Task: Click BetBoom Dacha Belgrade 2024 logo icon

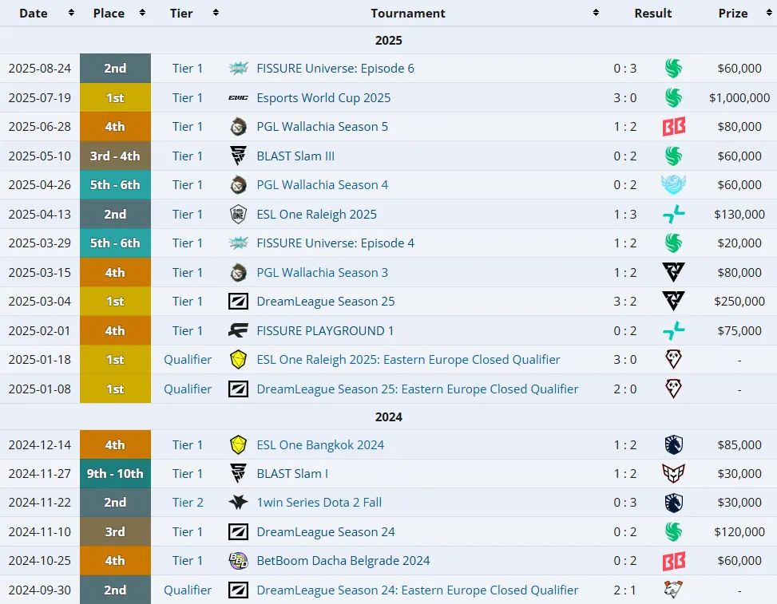Action: [x=238, y=561]
